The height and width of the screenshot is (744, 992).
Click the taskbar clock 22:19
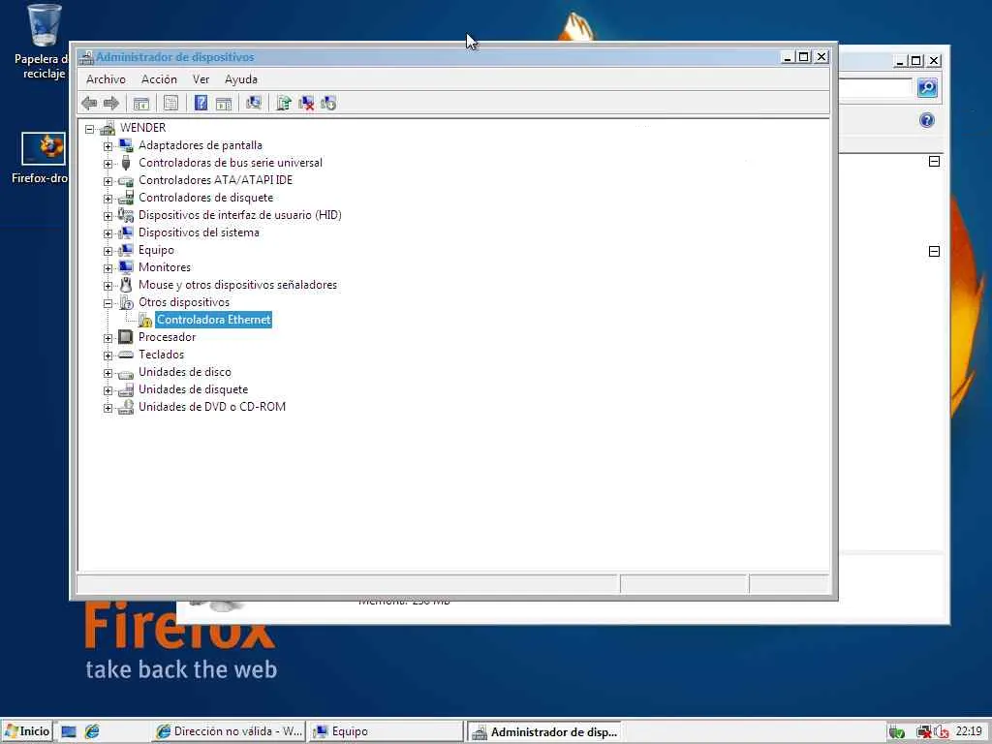click(x=969, y=731)
